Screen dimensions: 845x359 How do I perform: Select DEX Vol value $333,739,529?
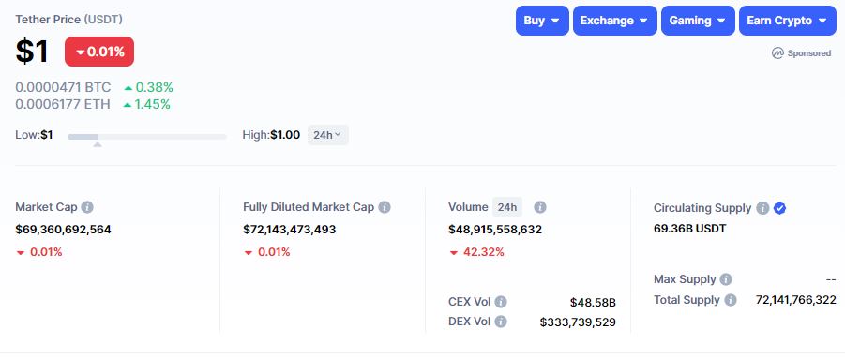pyautogui.click(x=578, y=322)
